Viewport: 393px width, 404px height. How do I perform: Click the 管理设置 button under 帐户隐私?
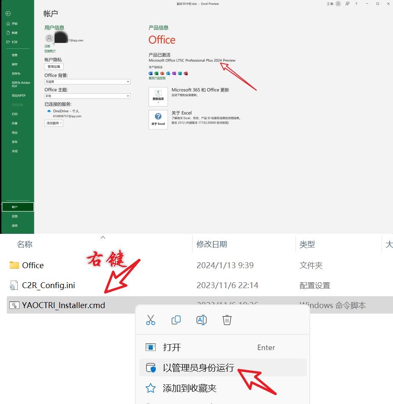pos(54,67)
